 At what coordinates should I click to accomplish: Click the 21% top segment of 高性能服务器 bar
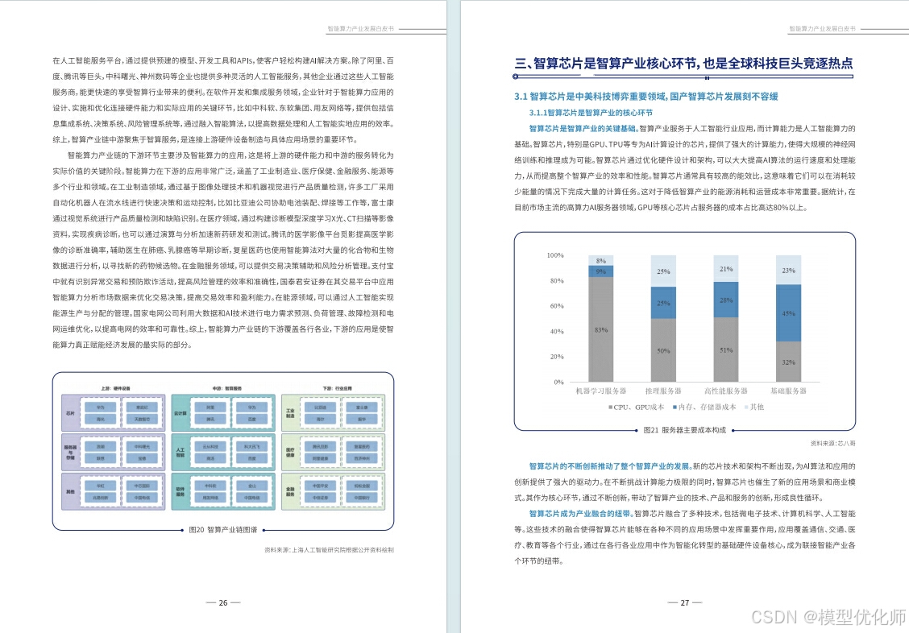(x=726, y=269)
